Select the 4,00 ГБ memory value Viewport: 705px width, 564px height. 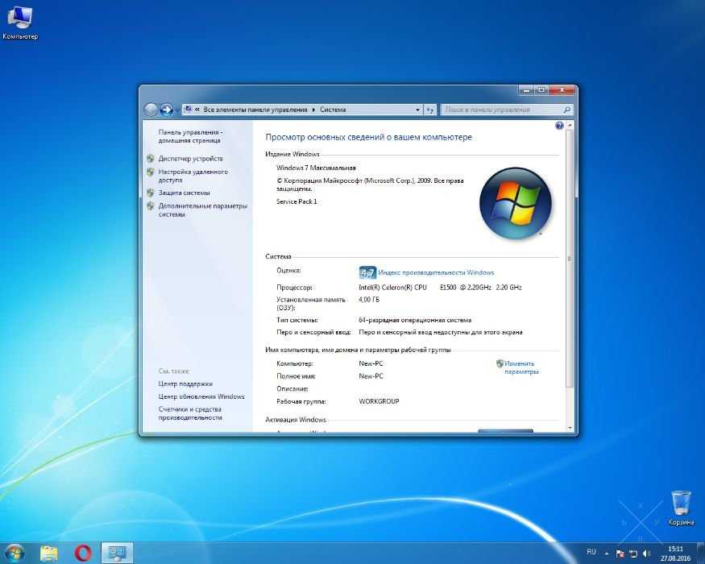point(369,300)
